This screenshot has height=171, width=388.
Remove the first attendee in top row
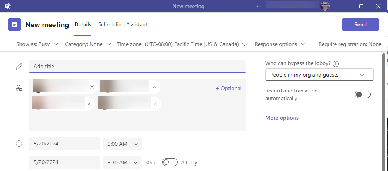click(x=92, y=87)
